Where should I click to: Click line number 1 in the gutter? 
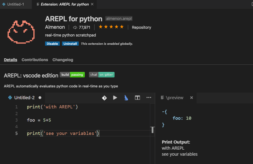pos(16,107)
